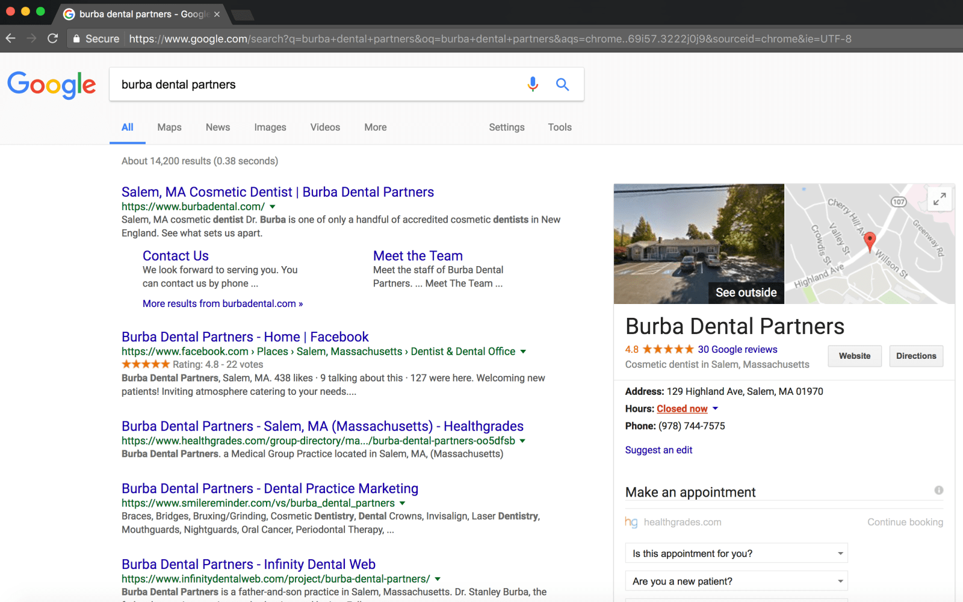Screen dimensions: 963x602
Task: Click the 'See outside' street view photo
Action: tap(699, 244)
